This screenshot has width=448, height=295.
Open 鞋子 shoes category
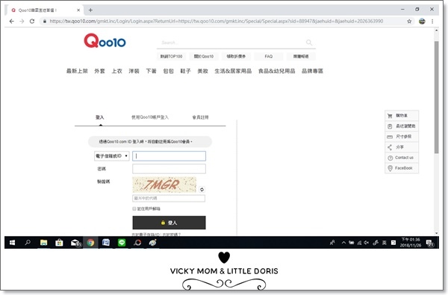(x=185, y=71)
